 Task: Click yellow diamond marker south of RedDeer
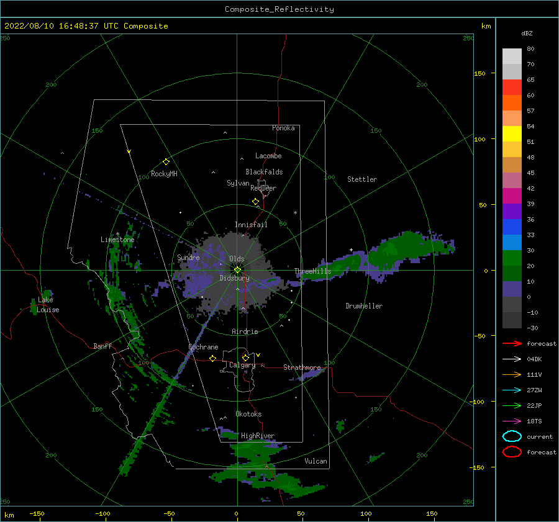[x=255, y=201]
